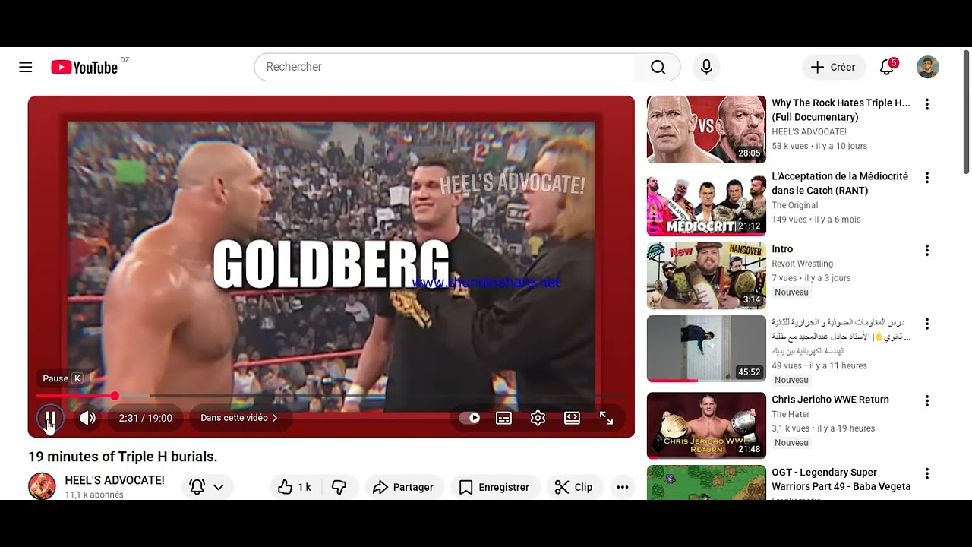The height and width of the screenshot is (547, 972).
Task: Open 'Why The Rock Hates Triple H' title
Action: 841,110
